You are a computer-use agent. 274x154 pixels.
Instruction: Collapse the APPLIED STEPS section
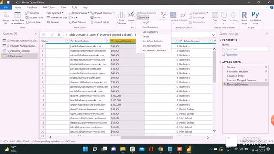[x=220, y=62]
